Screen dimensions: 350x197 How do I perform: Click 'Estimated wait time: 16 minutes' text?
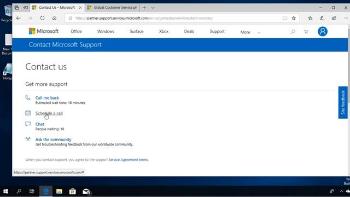(x=60, y=103)
